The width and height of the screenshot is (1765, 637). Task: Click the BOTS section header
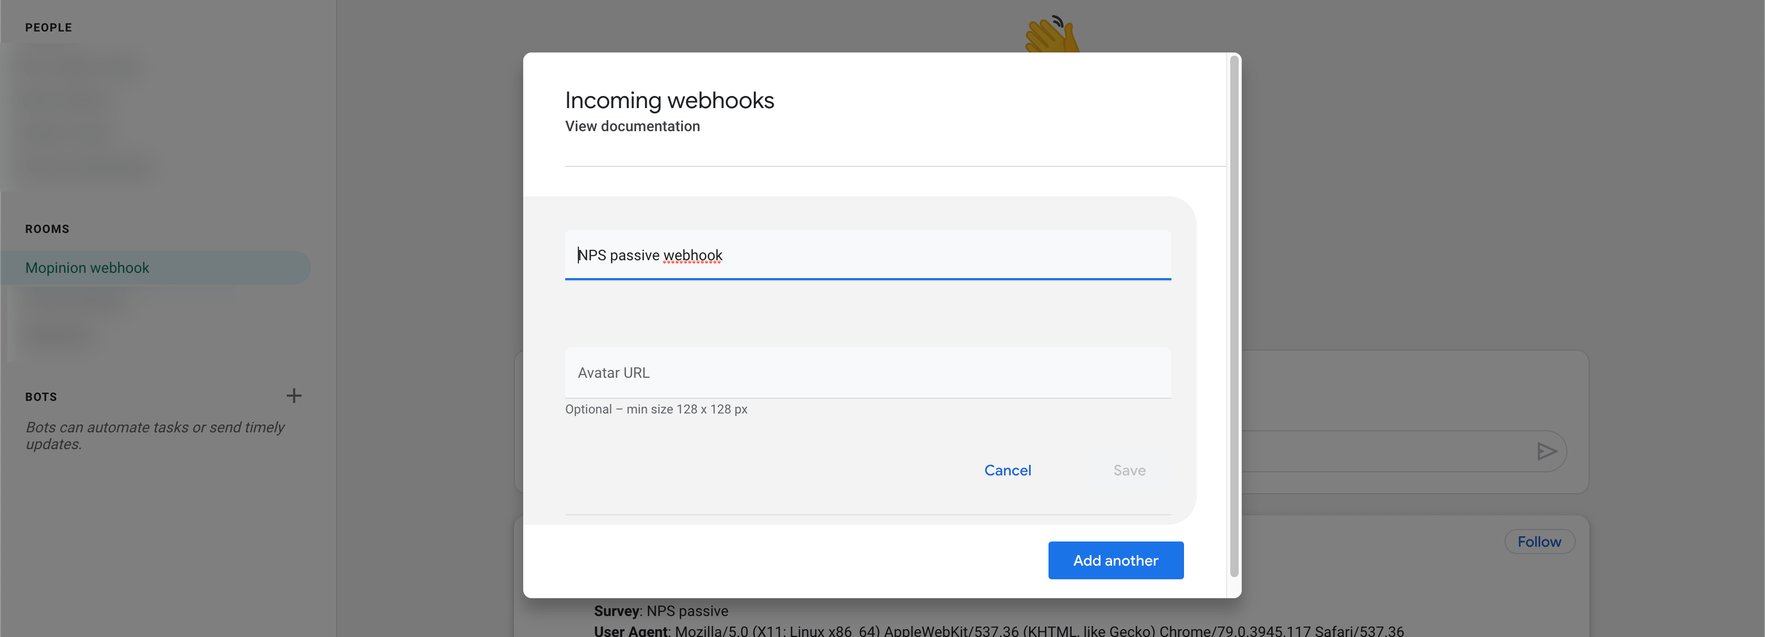pos(40,397)
